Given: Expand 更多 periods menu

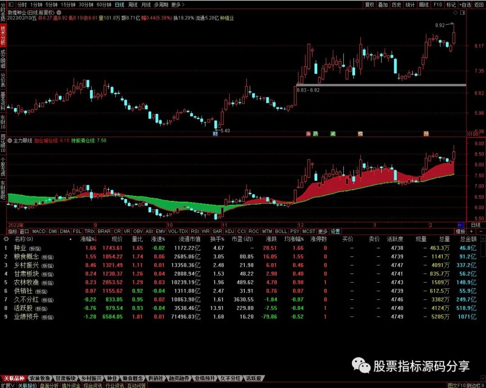Looking at the screenshot, I should coord(178,5).
